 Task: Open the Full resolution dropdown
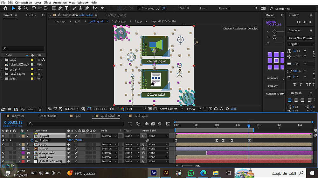tap(136, 109)
